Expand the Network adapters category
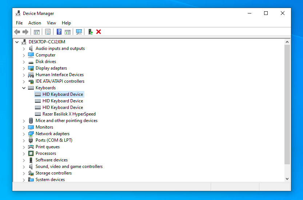303x200 pixels. click(24, 134)
